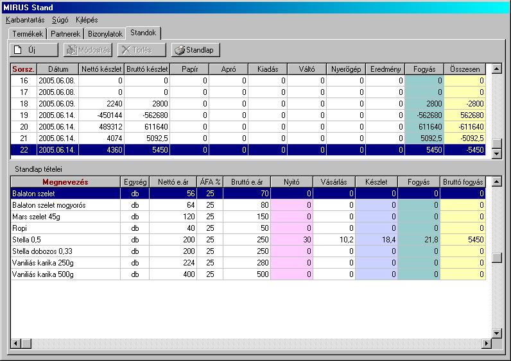
Task: Select row number 19 in stand list
Action: (x=248, y=115)
